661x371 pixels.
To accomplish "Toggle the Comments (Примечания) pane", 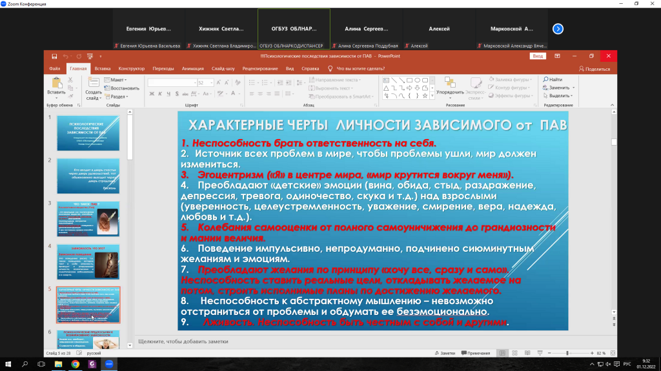I will (476, 354).
